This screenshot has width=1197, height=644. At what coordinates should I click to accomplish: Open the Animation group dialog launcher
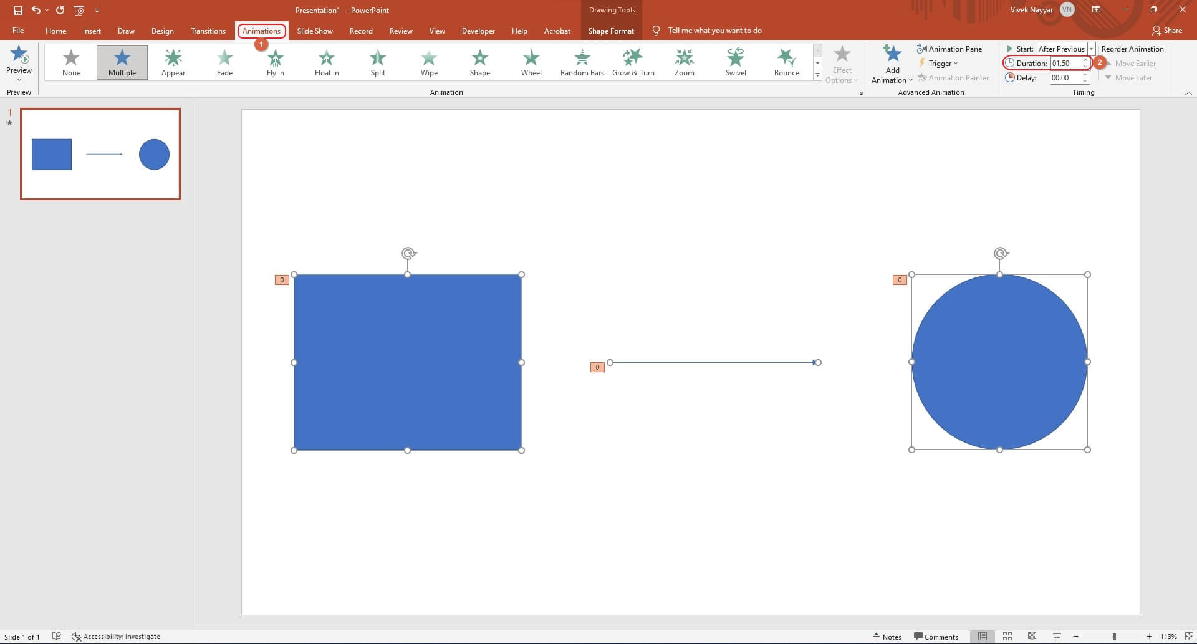(x=860, y=92)
